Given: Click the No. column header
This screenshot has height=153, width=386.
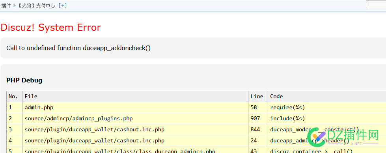Looking at the screenshot, I should pyautogui.click(x=14, y=96).
